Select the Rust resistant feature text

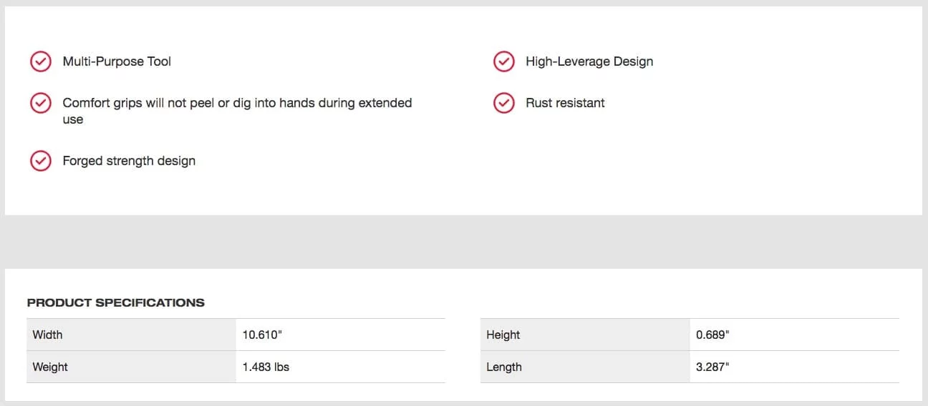click(565, 103)
